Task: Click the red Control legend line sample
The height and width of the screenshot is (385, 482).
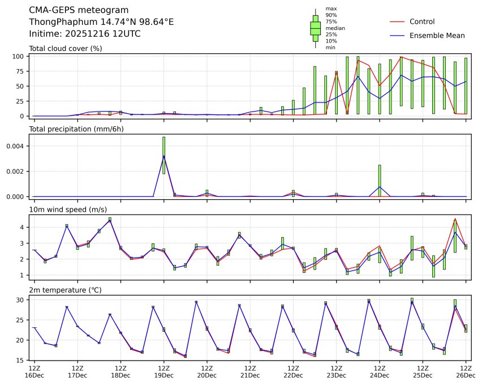Action: click(397, 22)
